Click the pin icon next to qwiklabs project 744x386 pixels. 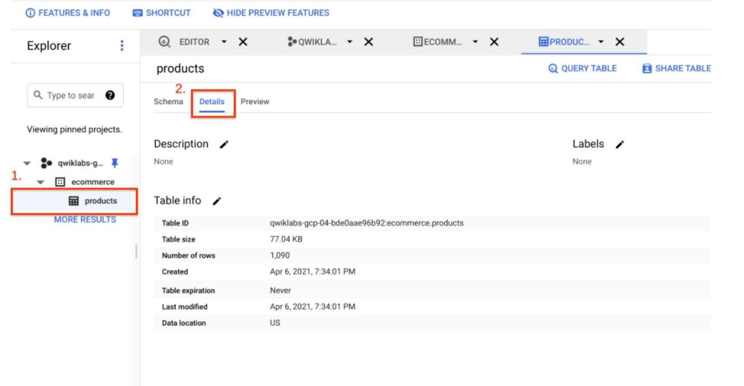click(x=115, y=163)
